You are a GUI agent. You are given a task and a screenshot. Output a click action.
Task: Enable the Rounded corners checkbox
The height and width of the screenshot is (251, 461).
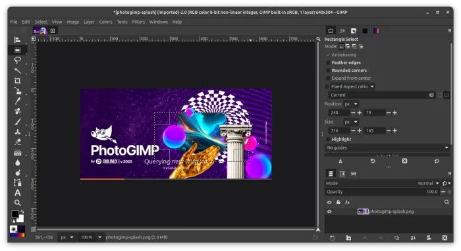click(328, 70)
